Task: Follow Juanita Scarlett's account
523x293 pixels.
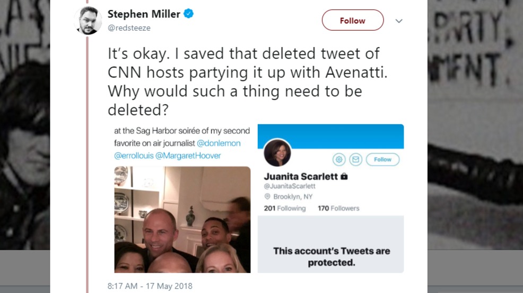Action: (382, 160)
